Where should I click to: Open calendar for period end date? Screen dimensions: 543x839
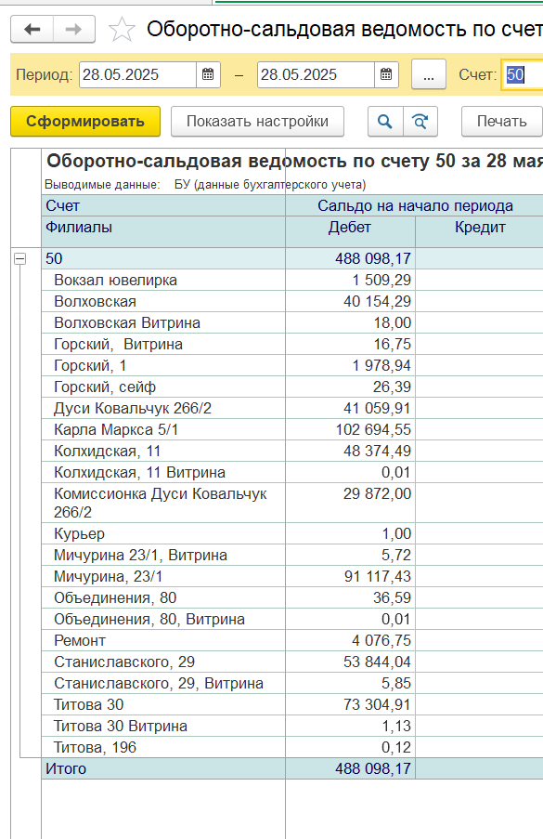tap(386, 74)
